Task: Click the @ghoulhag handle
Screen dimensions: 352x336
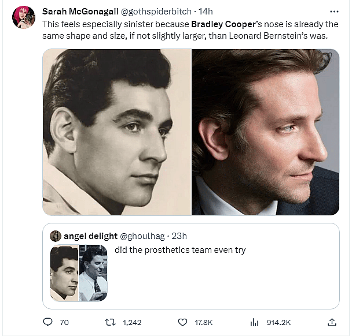Action: coord(142,236)
